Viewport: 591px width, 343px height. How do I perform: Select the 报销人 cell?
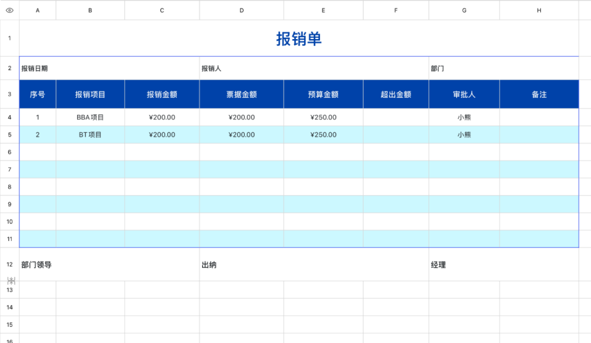211,68
